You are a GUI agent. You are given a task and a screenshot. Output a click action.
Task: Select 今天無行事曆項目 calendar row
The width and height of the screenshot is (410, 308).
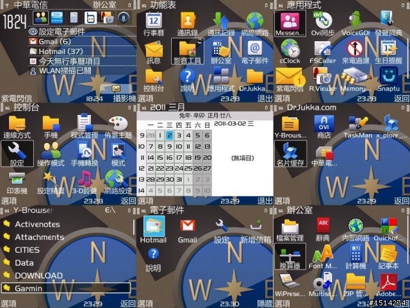click(82, 62)
